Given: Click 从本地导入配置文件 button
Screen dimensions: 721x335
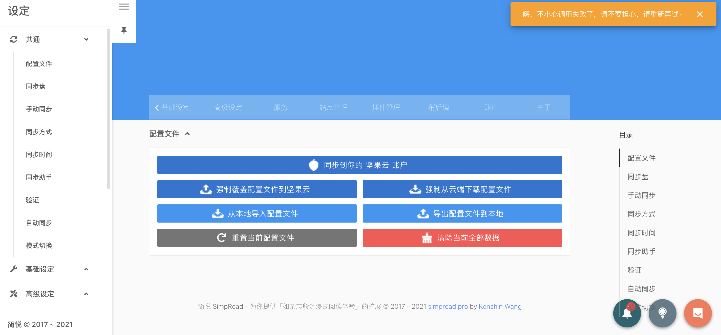Looking at the screenshot, I should 257,214.
